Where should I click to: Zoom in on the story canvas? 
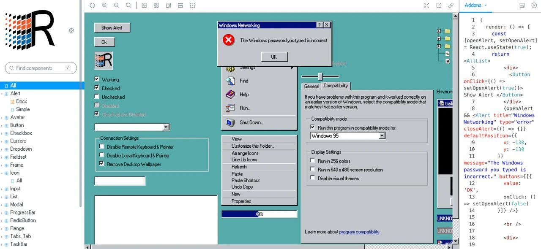104,5
